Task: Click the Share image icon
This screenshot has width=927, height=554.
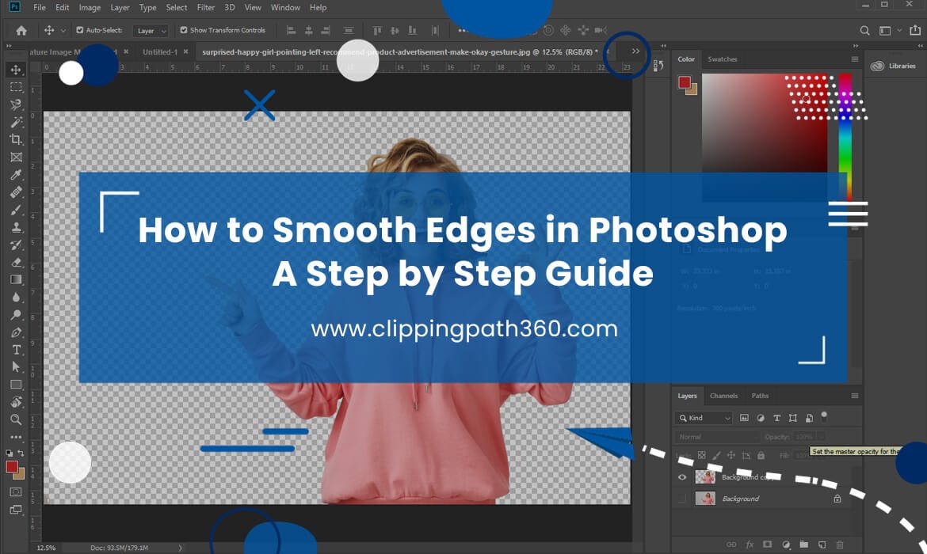Action: [914, 30]
